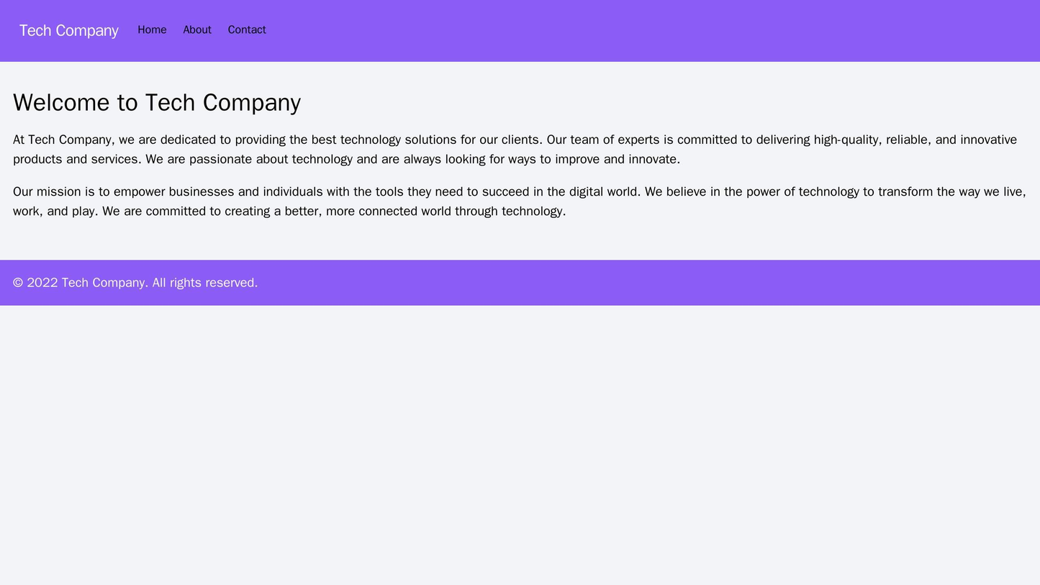This screenshot has height=585, width=1040.
Task: Click the 2022 Tech Company footer notice
Action: [133, 283]
